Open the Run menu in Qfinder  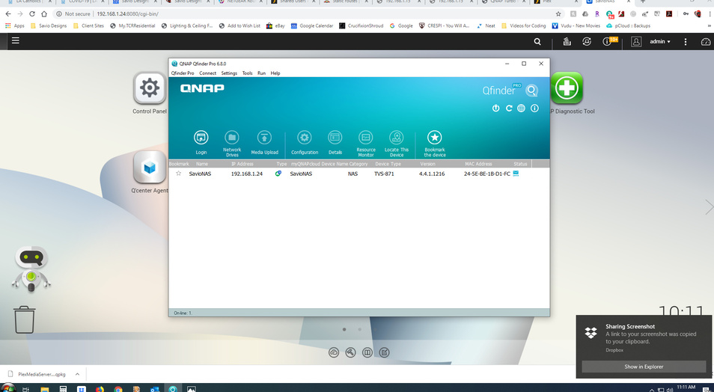[261, 73]
